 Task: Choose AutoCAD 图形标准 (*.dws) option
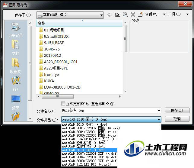89,143
